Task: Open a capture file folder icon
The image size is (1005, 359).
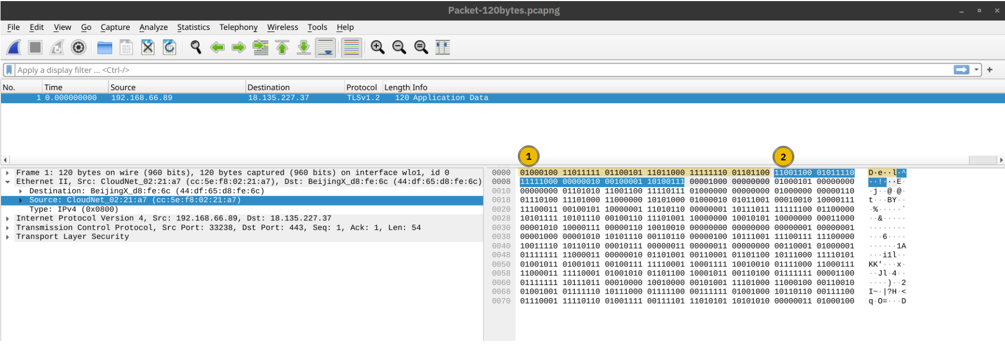Action: click(105, 48)
